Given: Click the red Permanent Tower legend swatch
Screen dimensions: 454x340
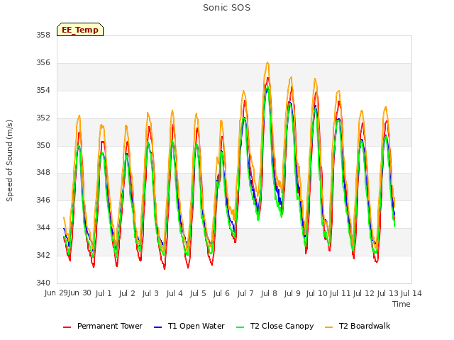Looking at the screenshot, I should click(x=67, y=327).
